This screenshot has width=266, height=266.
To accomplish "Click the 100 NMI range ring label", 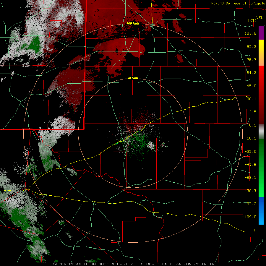I will point(133,23).
